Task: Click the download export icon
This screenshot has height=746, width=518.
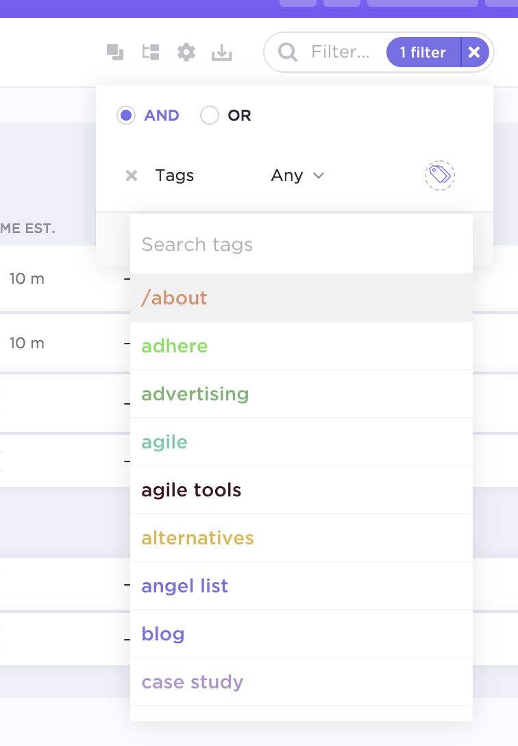Action: 222,52
